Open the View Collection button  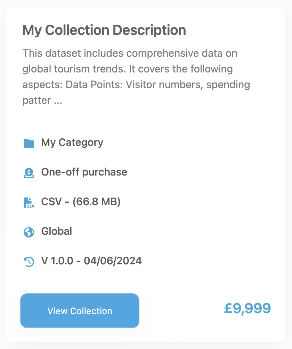[80, 311]
